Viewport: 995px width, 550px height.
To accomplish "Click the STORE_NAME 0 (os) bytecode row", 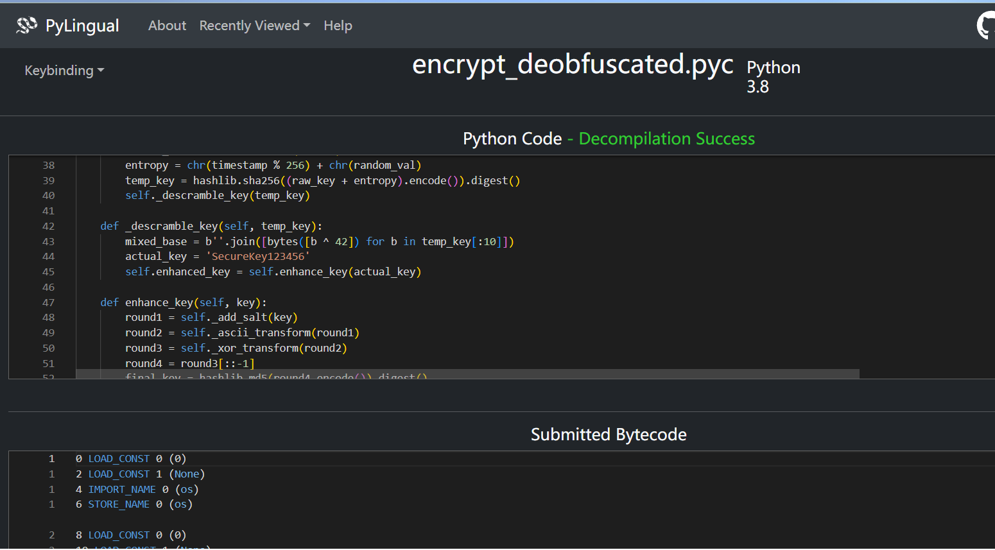I will [x=134, y=504].
